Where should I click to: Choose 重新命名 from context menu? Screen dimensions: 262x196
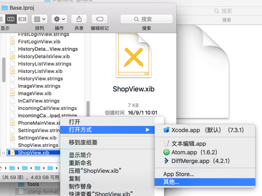pos(107,163)
